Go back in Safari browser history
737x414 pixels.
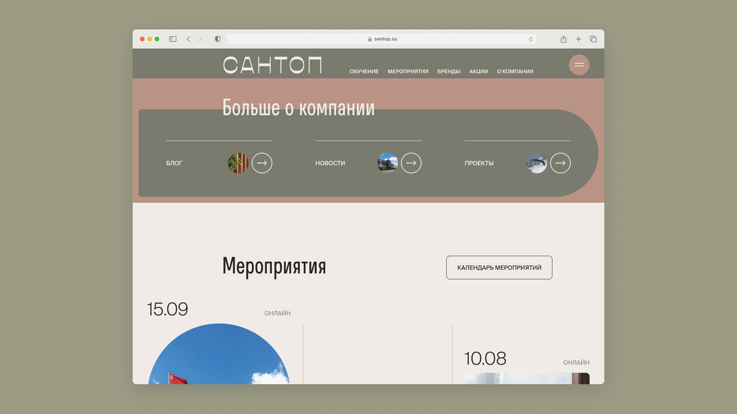(x=188, y=39)
